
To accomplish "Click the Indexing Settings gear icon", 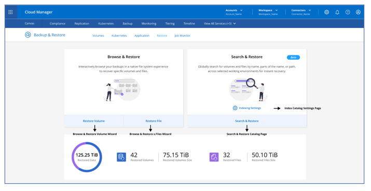I will click(x=235, y=108).
